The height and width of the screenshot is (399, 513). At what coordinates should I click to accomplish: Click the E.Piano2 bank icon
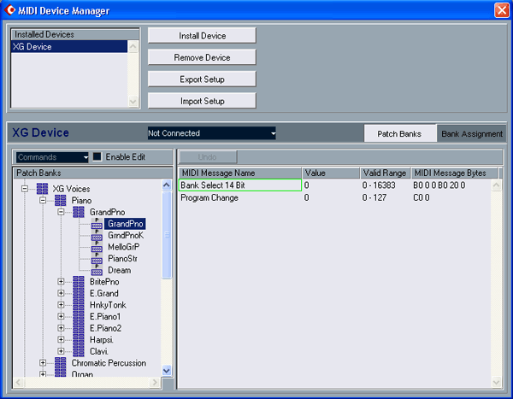click(79, 328)
